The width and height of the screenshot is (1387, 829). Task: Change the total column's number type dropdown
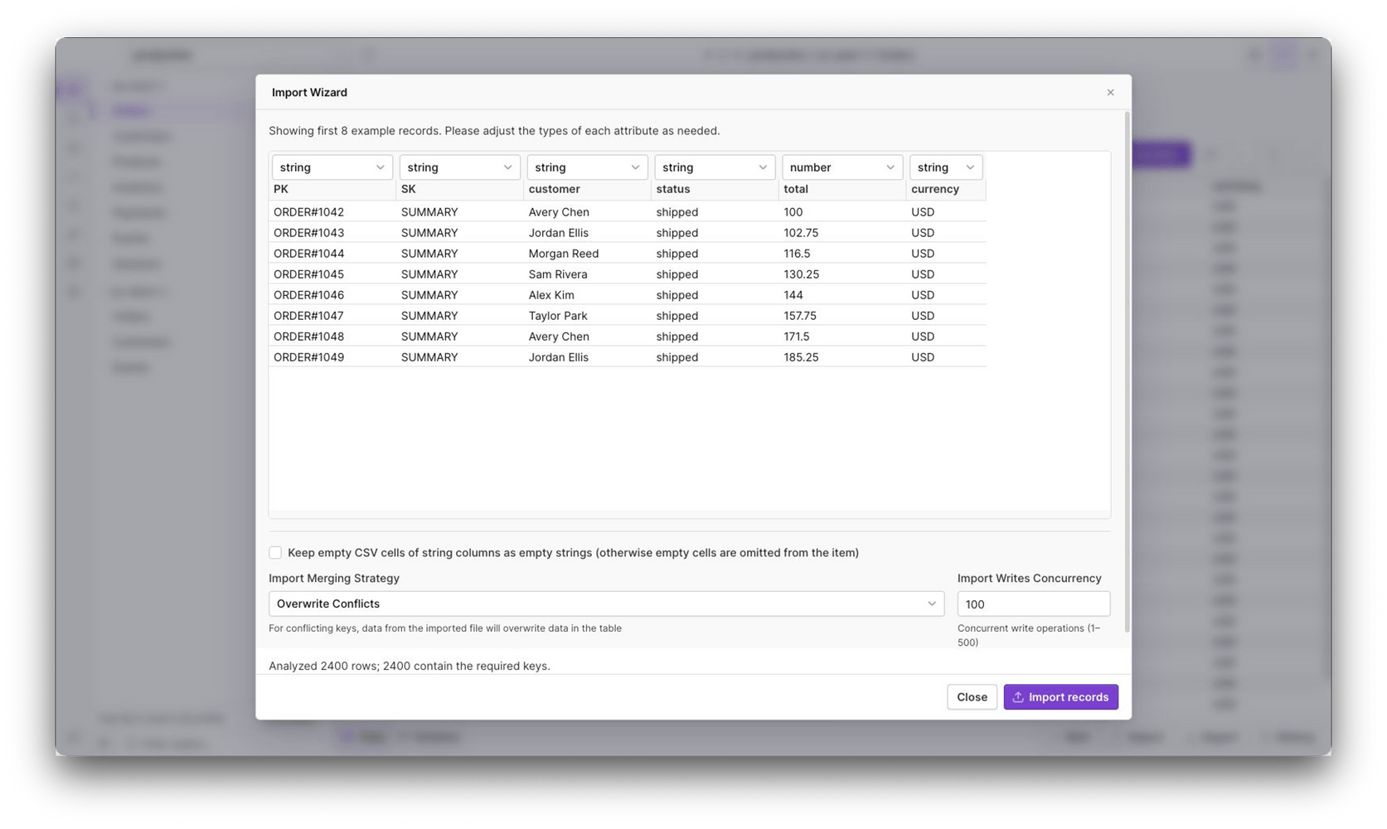pos(842,167)
